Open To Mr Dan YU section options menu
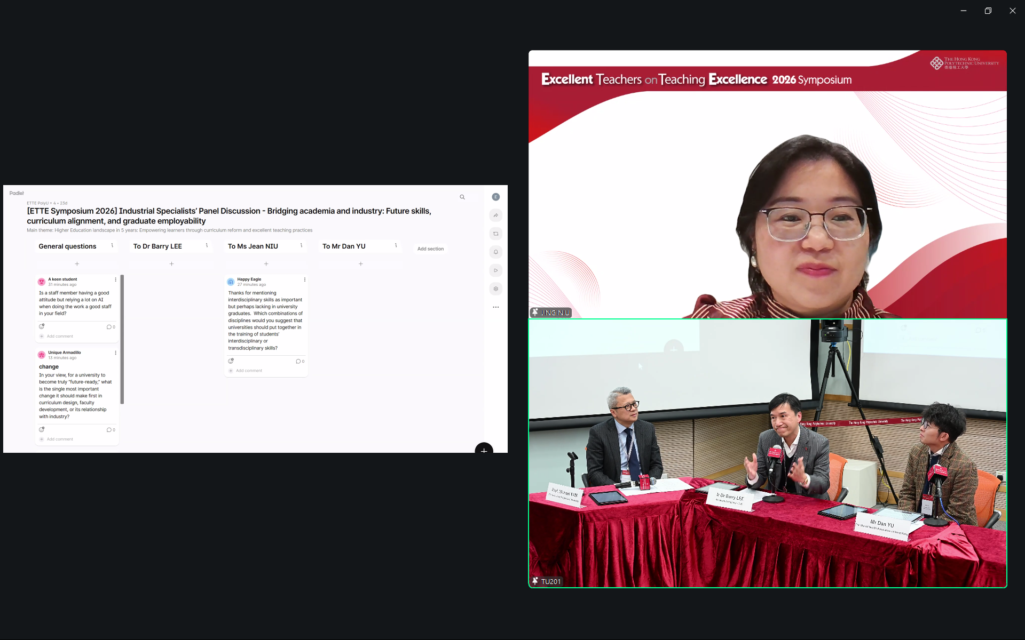 [x=396, y=246]
